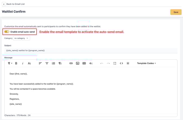The image size is (183, 120).
Task: Click 'You will be contacted' sentence
Action: pos(33,89)
